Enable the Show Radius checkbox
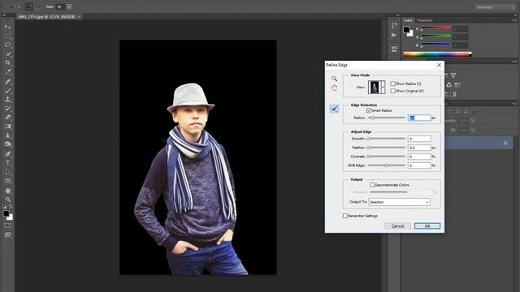This screenshot has height=292, width=520. pyautogui.click(x=393, y=84)
